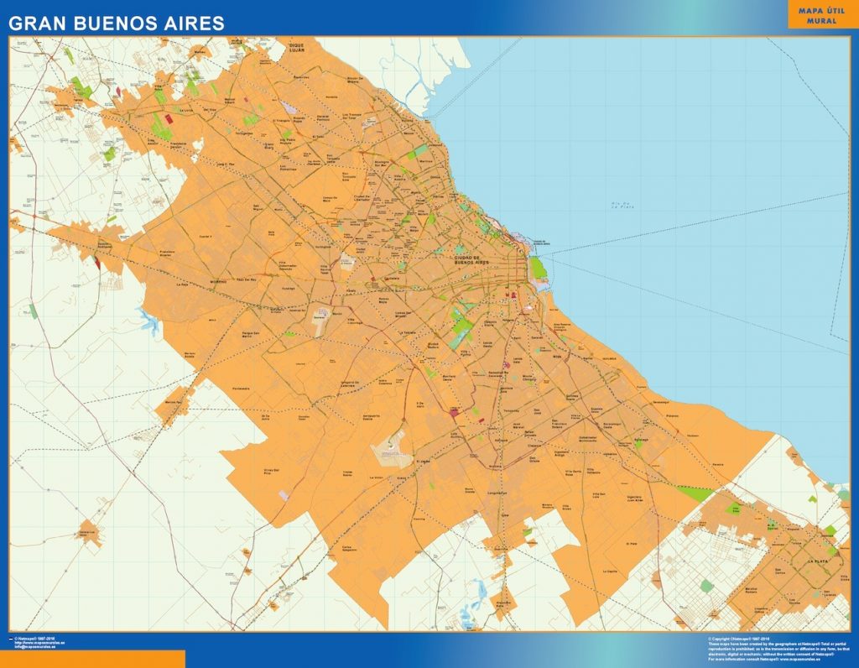Click the info@mapasmurales.es email link
Viewport: 859px width, 668px height.
point(35,647)
